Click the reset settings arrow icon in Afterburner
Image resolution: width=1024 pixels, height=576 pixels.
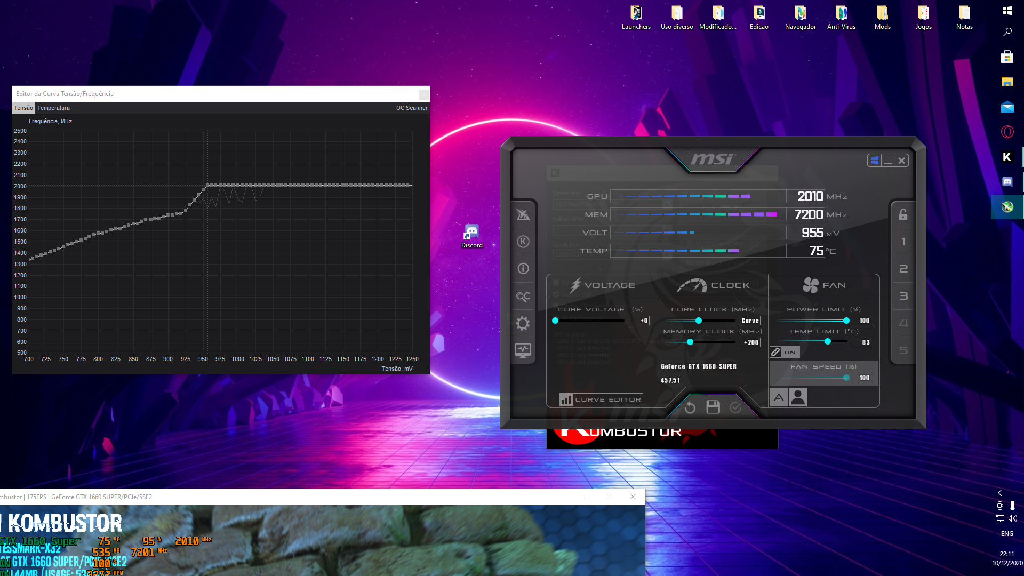690,407
